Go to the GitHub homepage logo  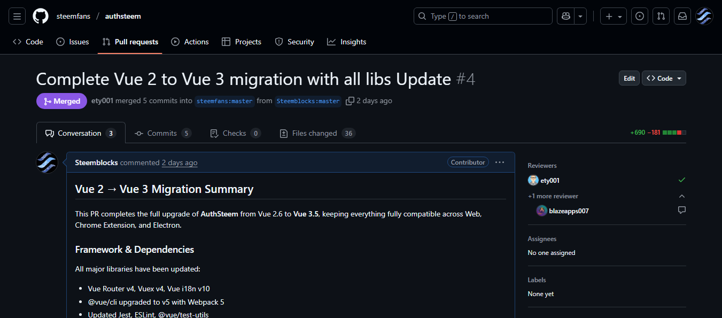point(41,16)
